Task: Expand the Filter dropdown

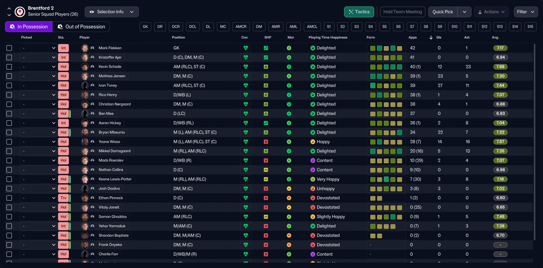Action: point(526,12)
